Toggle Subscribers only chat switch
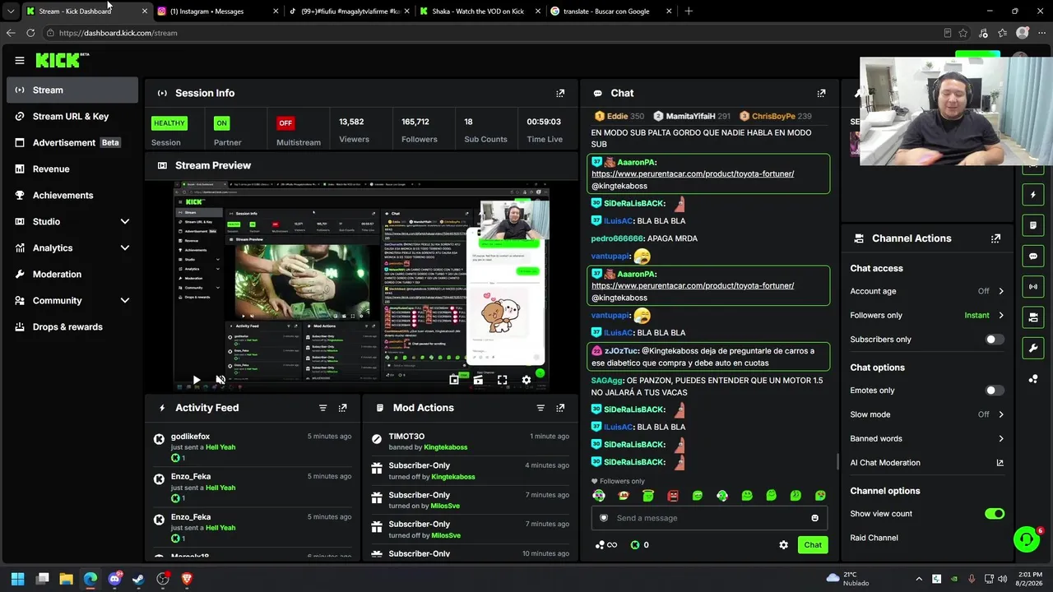This screenshot has width=1053, height=592. click(x=995, y=340)
